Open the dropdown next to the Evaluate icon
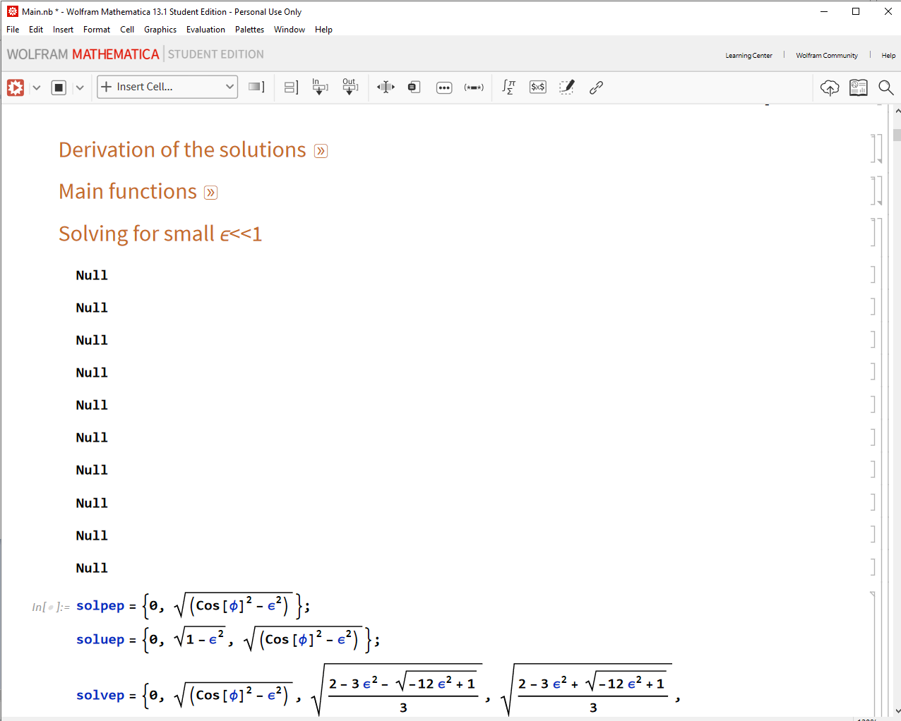 click(37, 87)
